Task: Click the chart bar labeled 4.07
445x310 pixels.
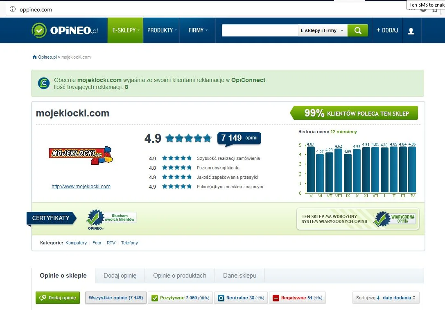Action: (320, 173)
